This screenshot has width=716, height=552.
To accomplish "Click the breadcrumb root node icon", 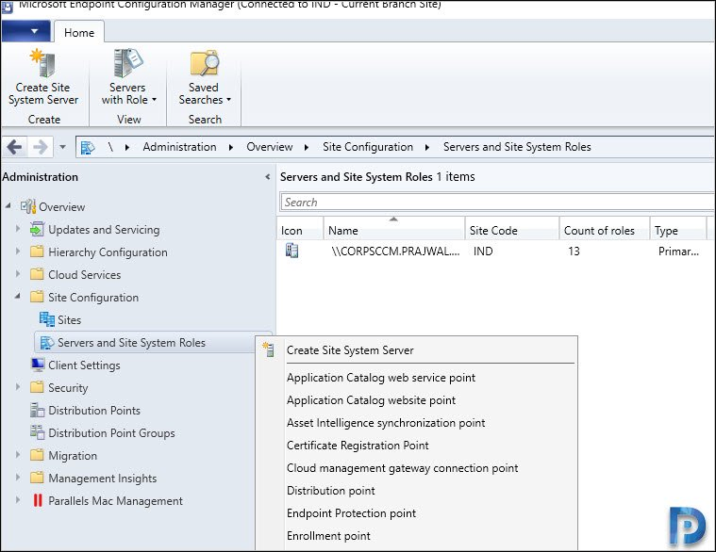I will (87, 147).
